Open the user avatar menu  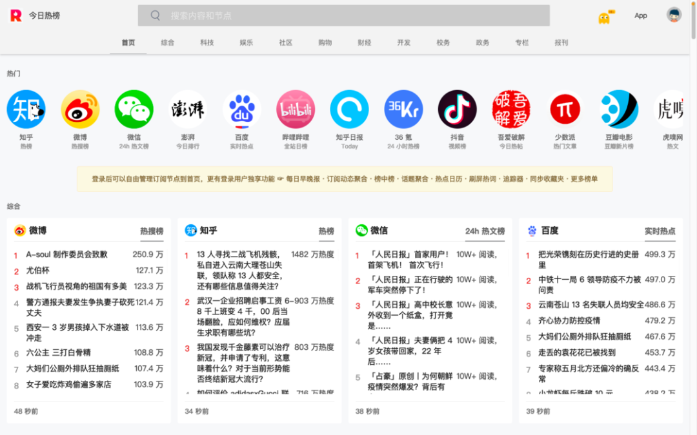[x=674, y=15]
